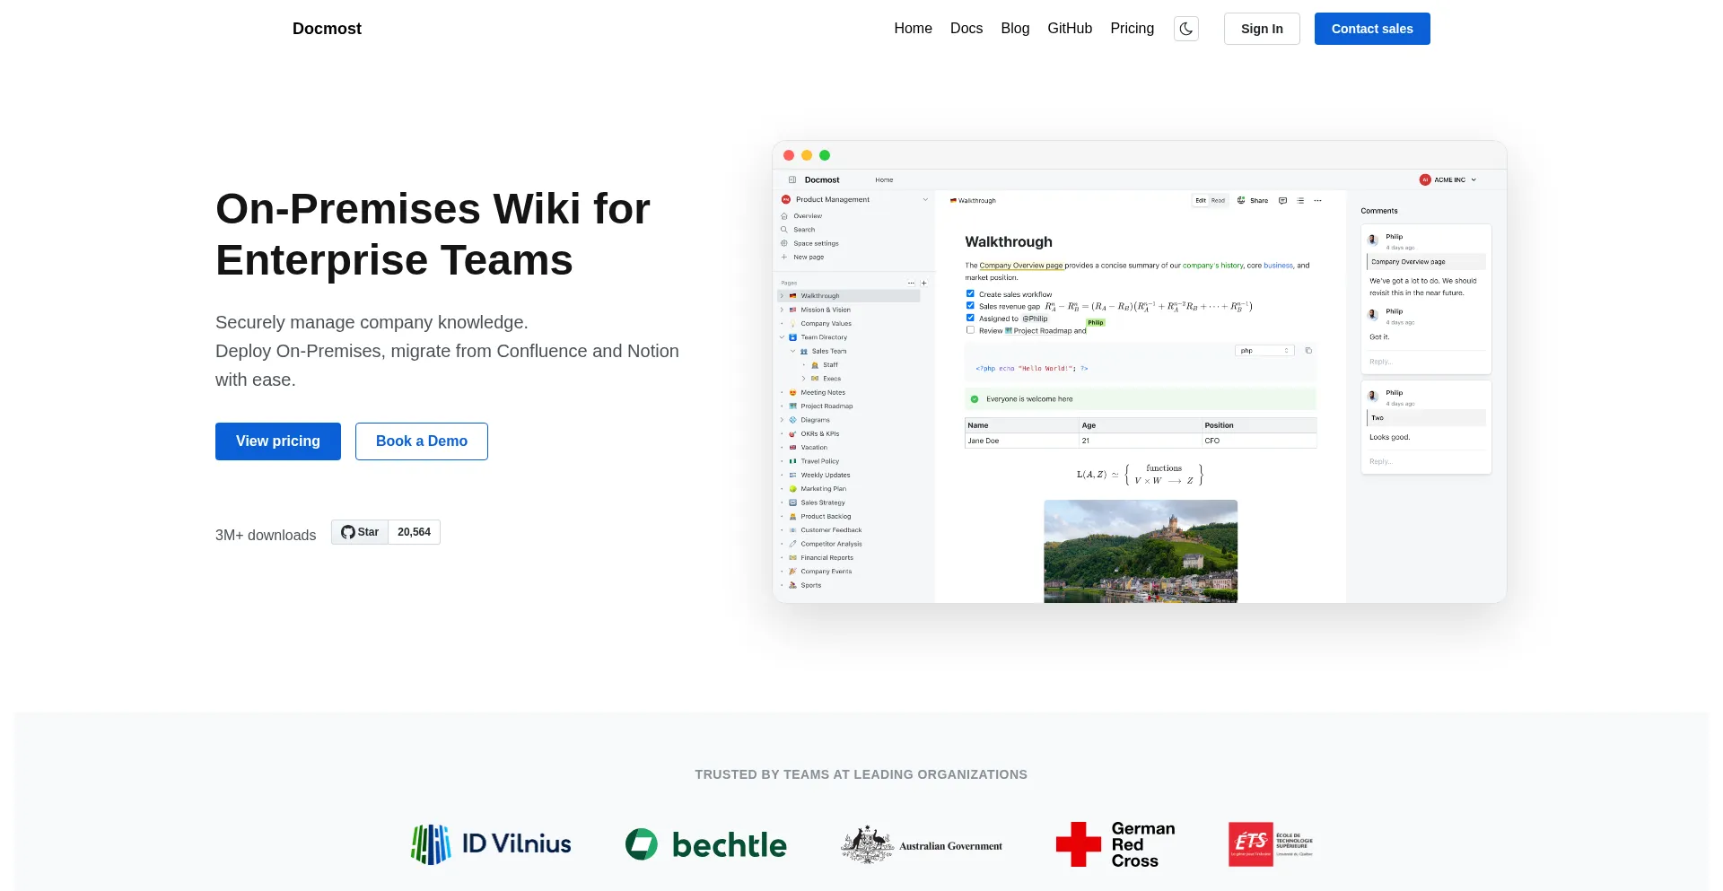The image size is (1723, 891).
Task: Collapse sidebar via icon beside app Docmost title
Action: 792,179
